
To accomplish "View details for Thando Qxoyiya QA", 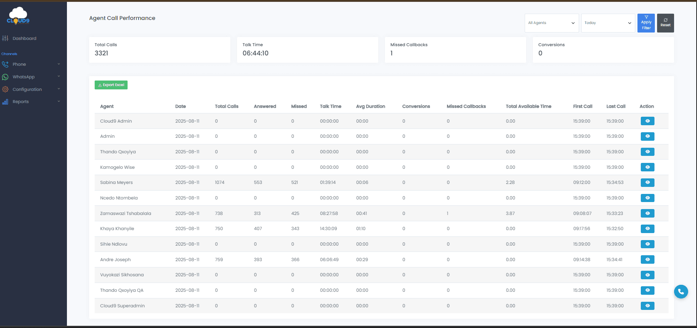I will click(x=647, y=290).
